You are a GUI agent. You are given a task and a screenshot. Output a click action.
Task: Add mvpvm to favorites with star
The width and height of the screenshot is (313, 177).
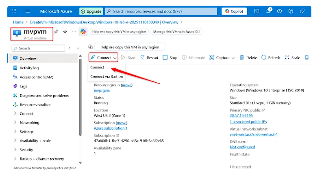[x=65, y=32]
